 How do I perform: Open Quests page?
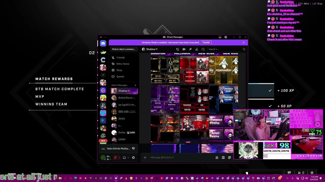(124, 77)
